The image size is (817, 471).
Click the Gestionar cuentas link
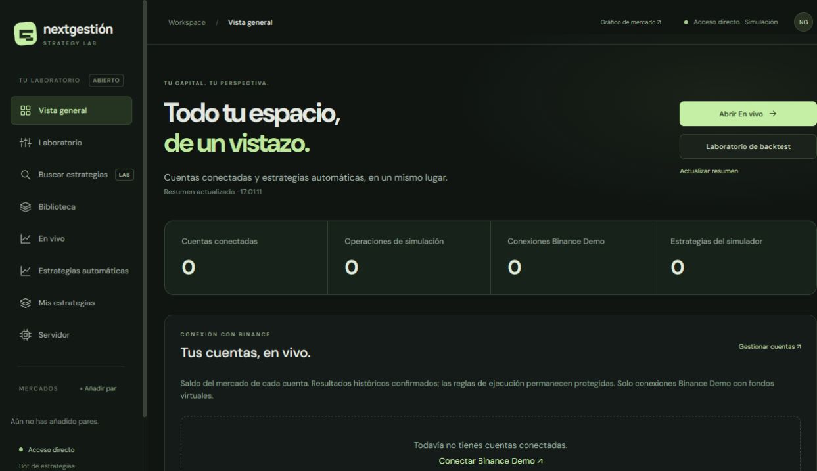coord(770,347)
